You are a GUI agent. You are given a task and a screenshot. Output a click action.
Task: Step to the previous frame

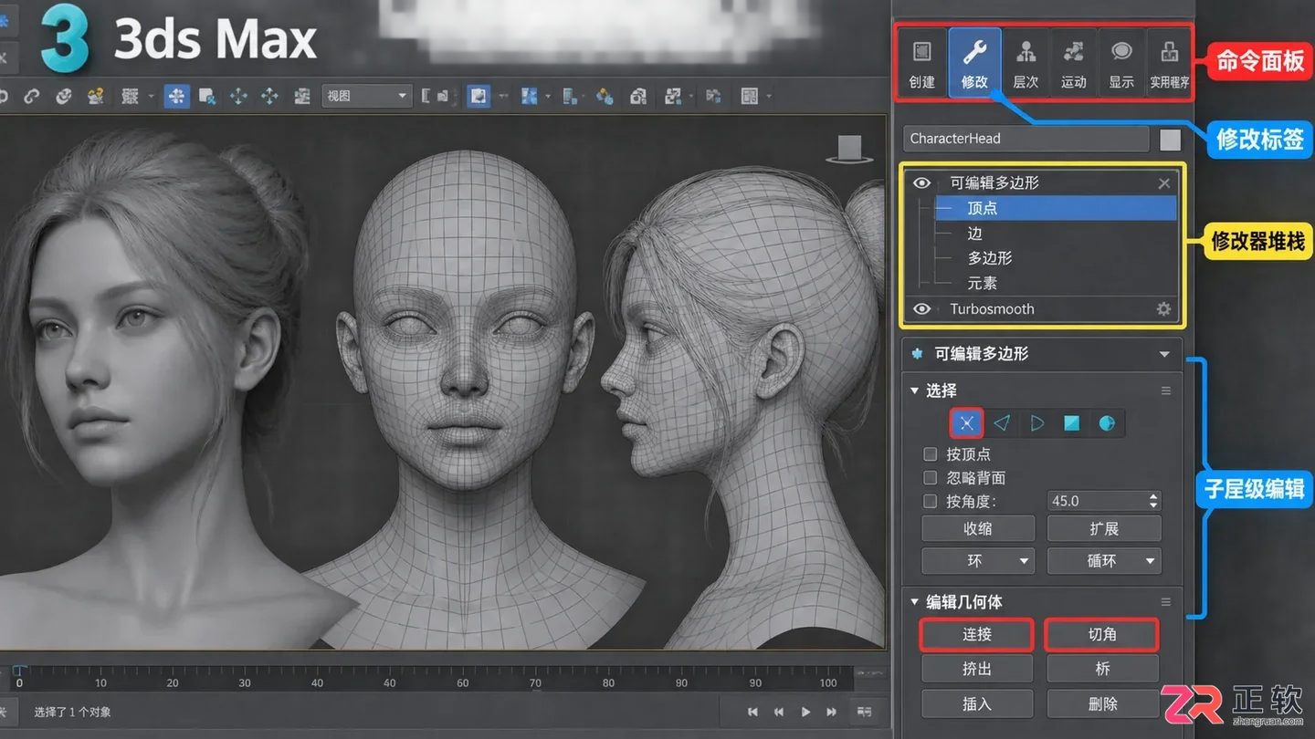tap(779, 712)
